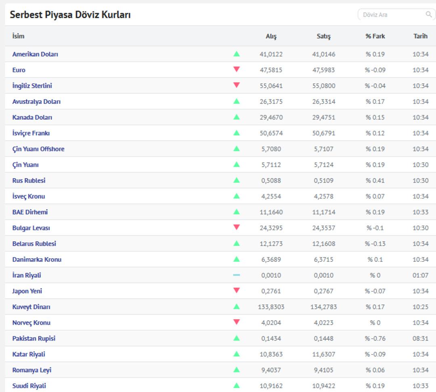
Task: Open the Bulgar Levası link
Action: click(31, 228)
